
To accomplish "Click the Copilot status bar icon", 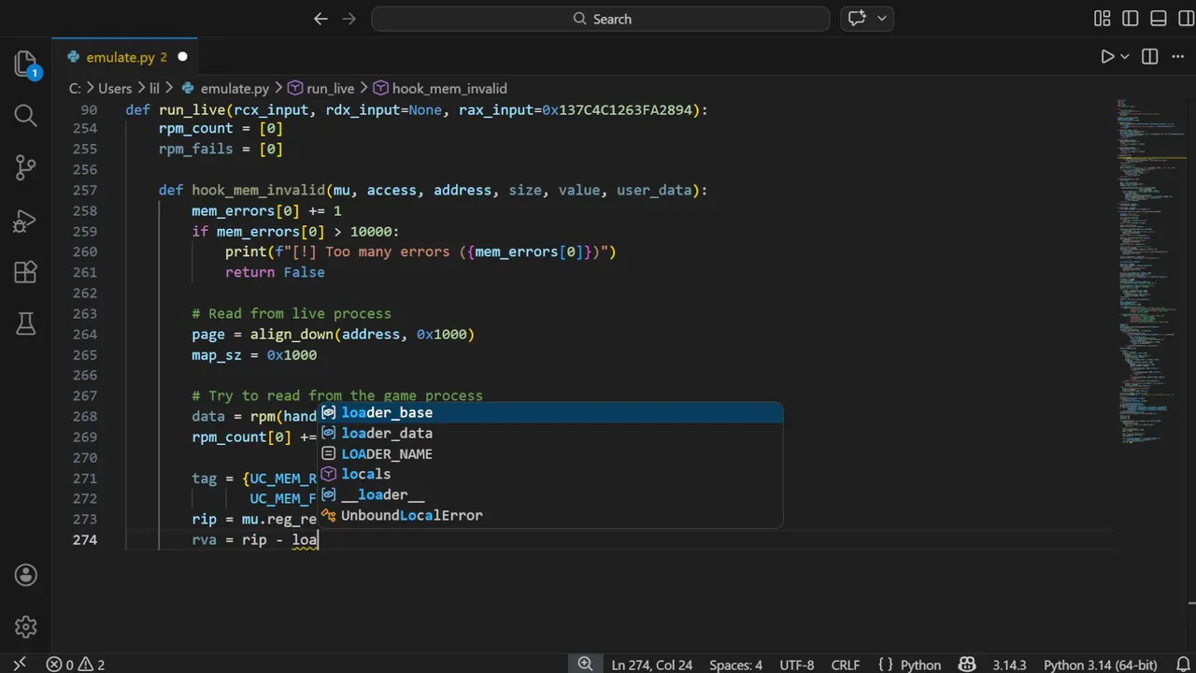I will click(x=967, y=665).
